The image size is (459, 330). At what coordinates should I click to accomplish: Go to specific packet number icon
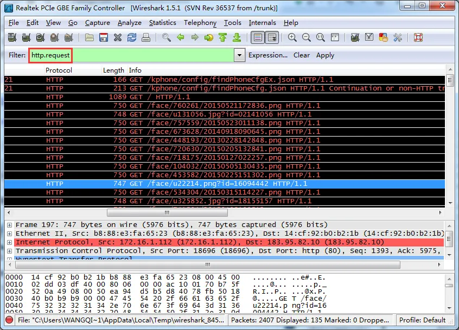(209, 37)
